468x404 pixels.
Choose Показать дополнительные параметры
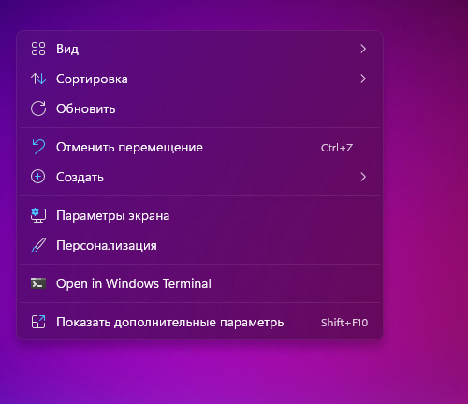199,322
